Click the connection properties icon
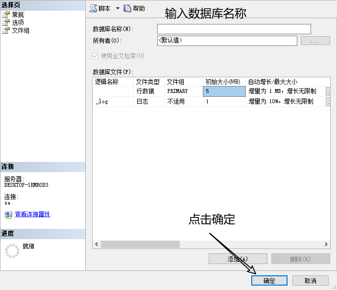 click(x=8, y=215)
